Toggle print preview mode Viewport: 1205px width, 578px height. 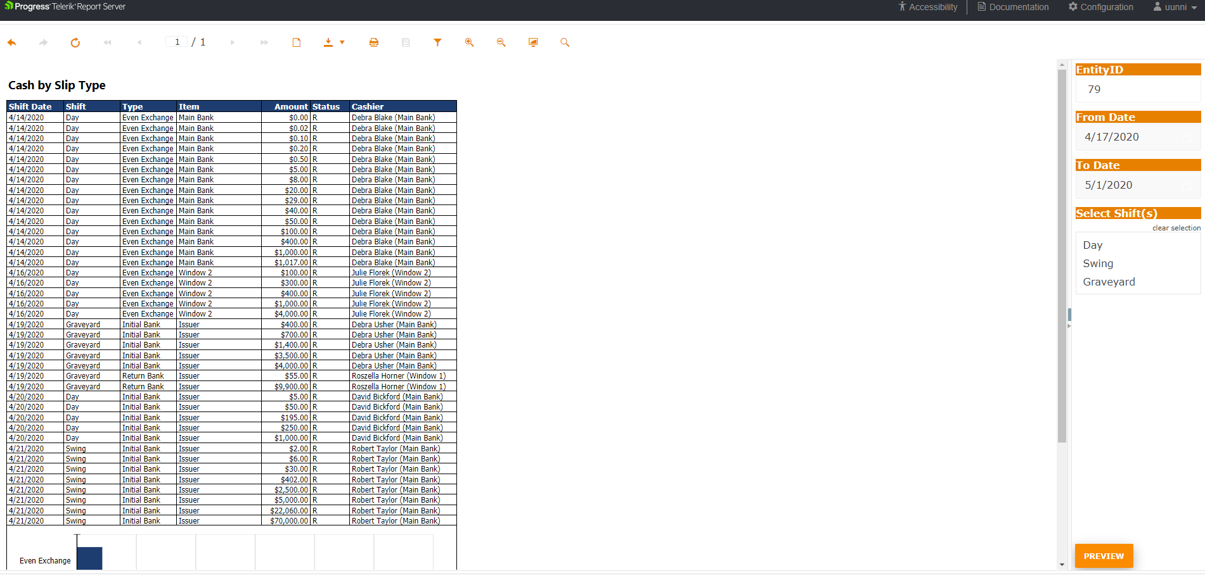click(x=296, y=42)
